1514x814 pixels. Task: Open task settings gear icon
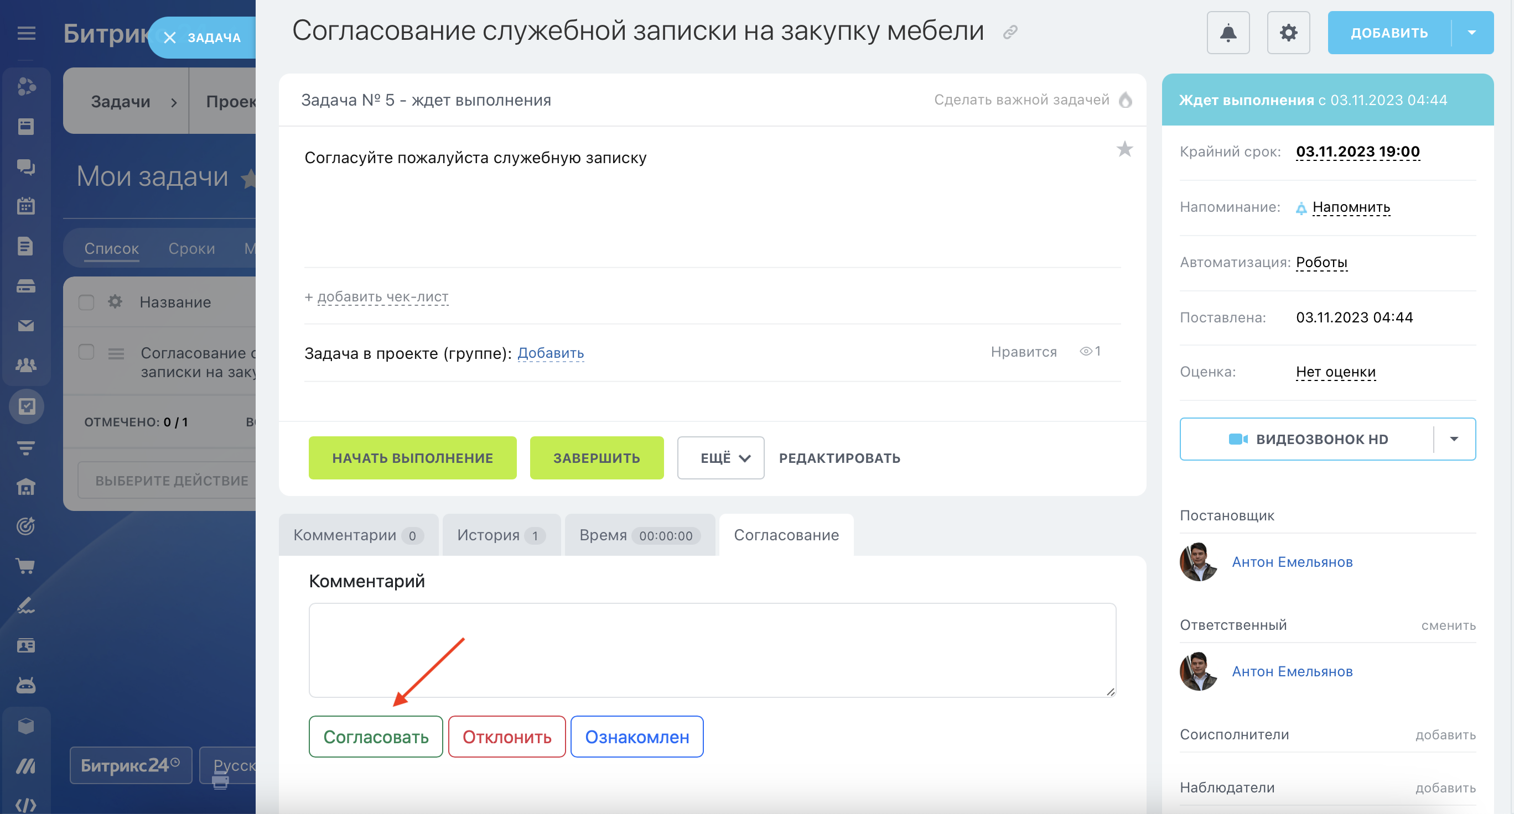click(1288, 33)
